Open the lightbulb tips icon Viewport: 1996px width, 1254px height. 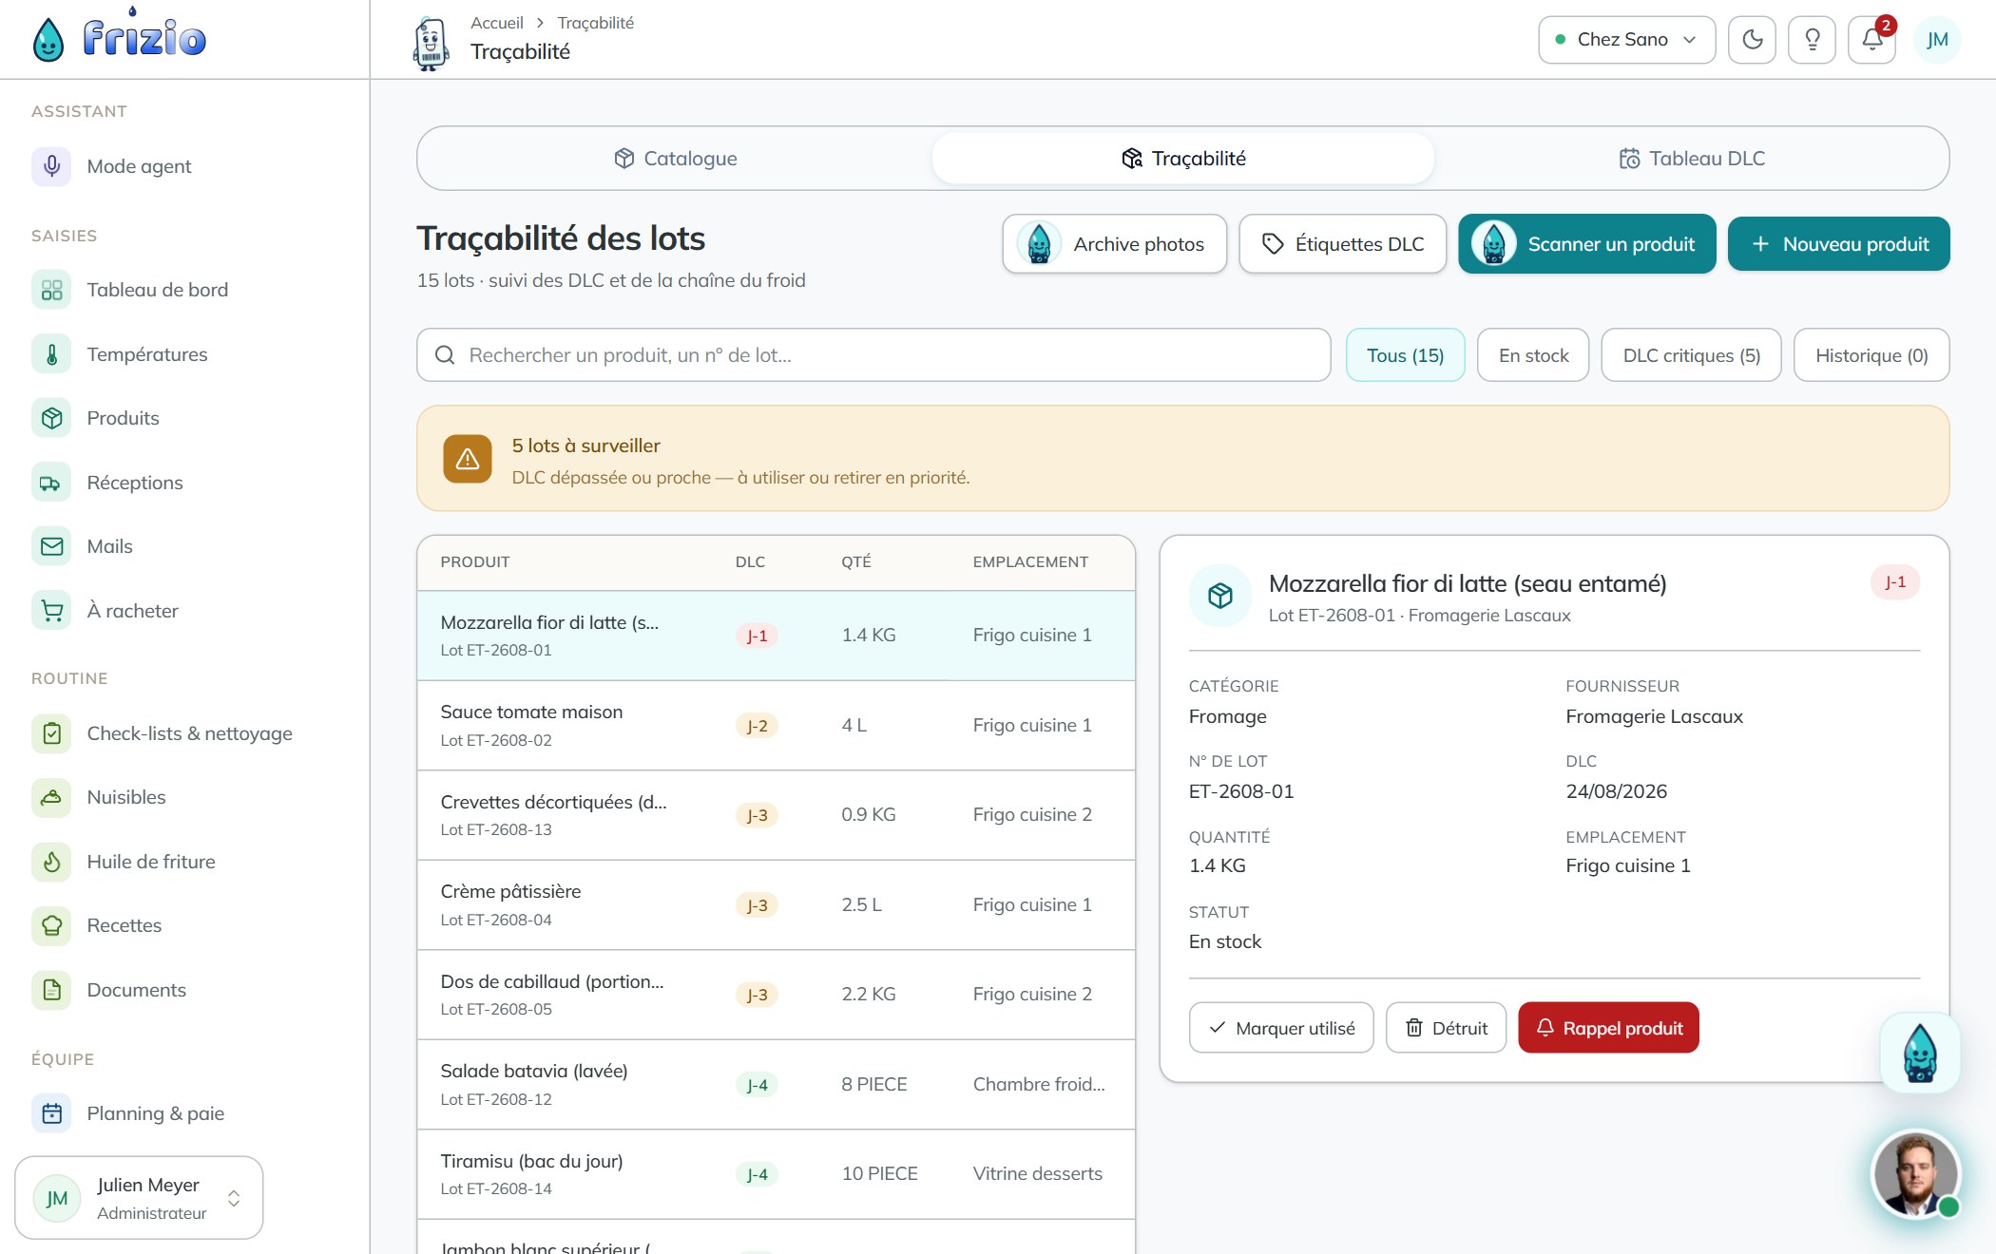point(1812,40)
